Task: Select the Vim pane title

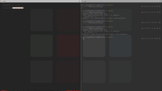Action: (5, 1)
